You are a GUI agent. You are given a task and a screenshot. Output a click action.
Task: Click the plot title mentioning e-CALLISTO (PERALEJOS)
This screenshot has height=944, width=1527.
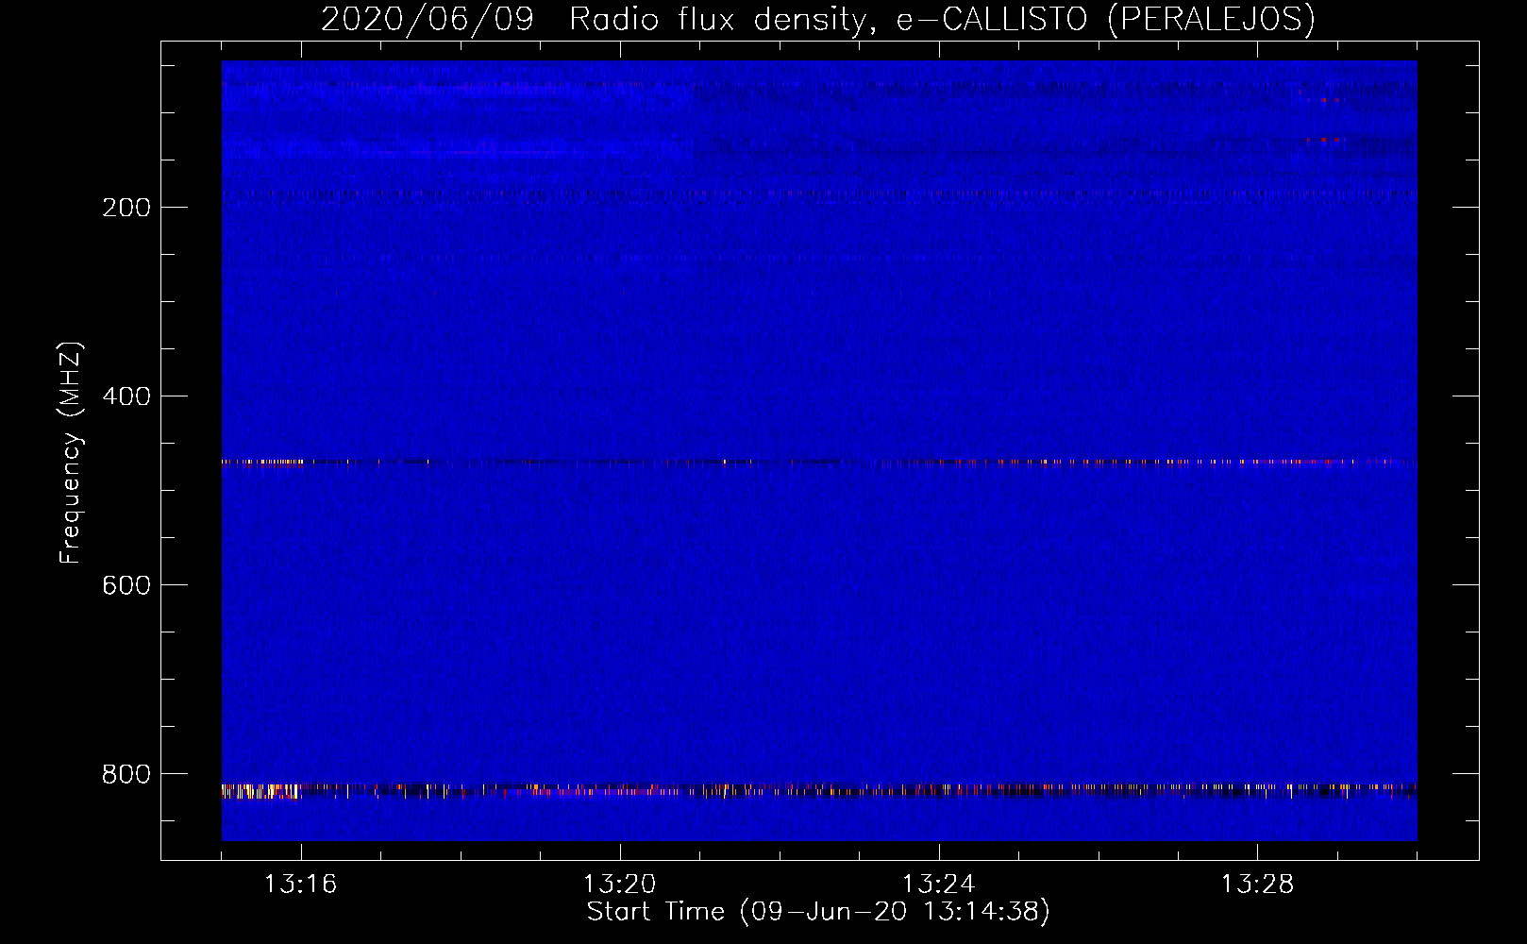818,19
